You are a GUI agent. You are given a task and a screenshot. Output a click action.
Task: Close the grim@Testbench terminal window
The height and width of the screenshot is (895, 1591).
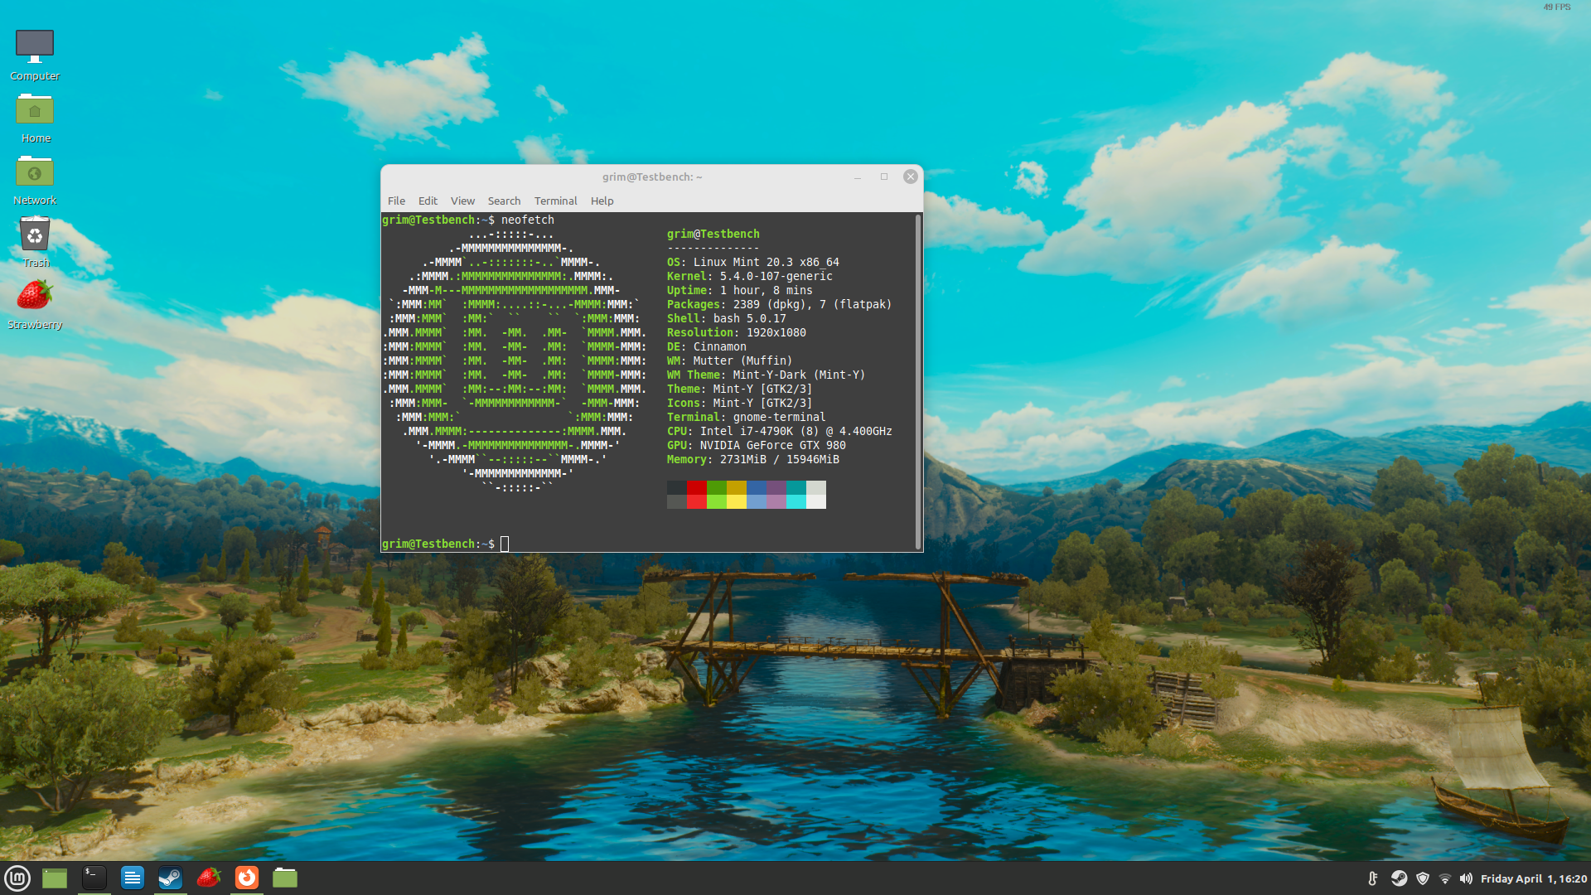click(x=910, y=177)
